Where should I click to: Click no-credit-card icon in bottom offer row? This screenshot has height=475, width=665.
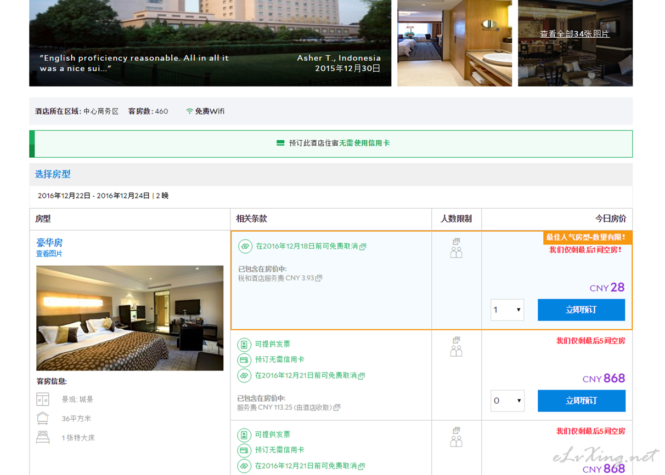(244, 450)
